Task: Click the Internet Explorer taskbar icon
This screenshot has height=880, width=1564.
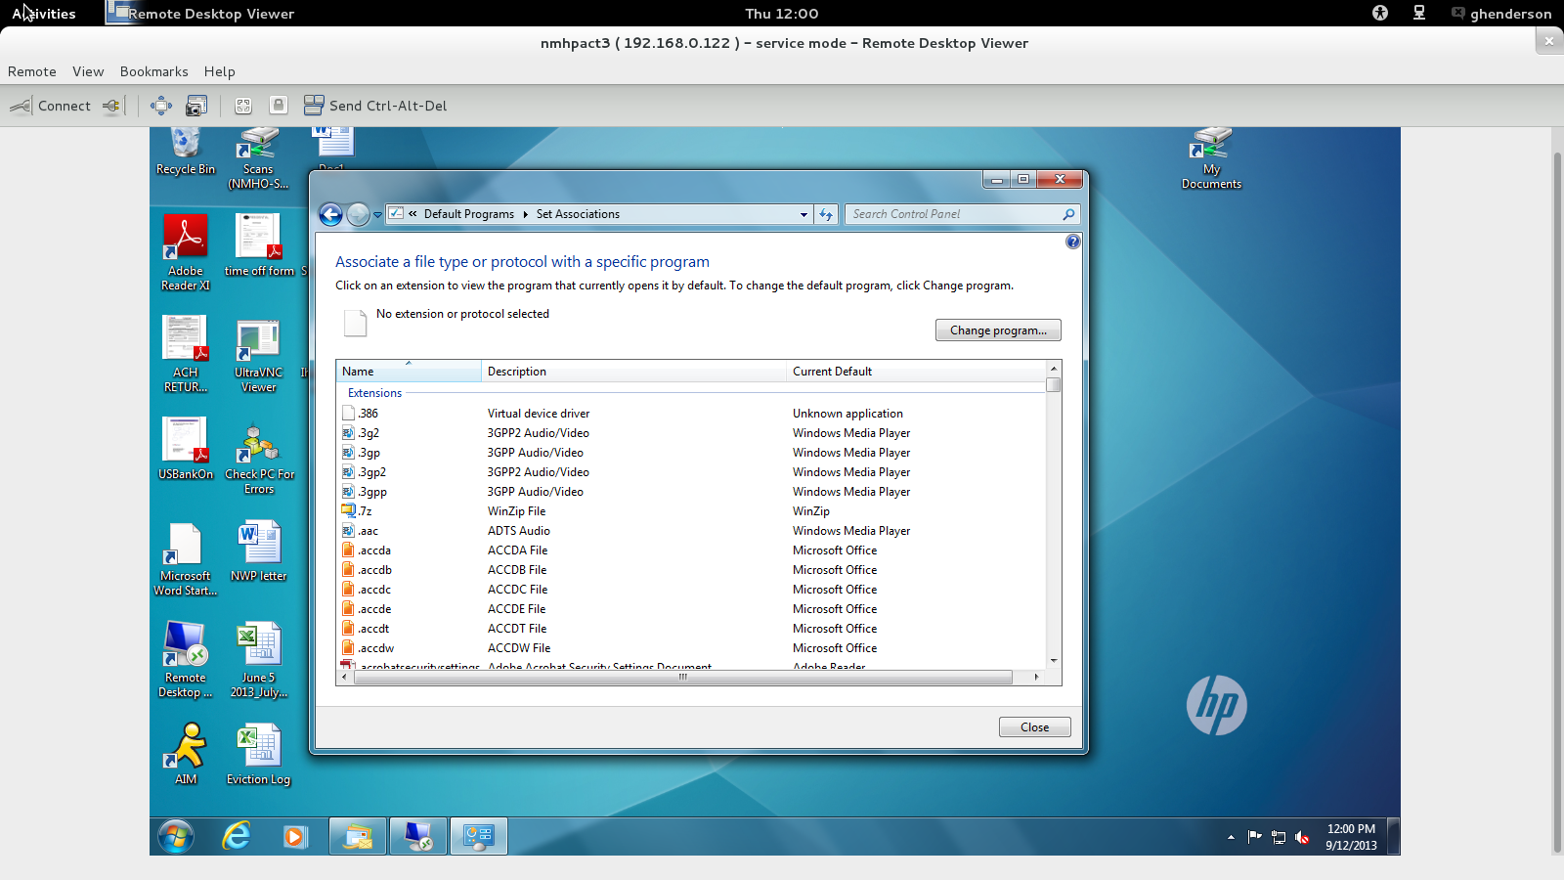Action: pyautogui.click(x=237, y=837)
